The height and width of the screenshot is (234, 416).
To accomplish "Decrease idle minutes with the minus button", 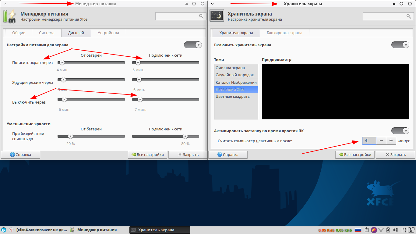I will [x=381, y=141].
